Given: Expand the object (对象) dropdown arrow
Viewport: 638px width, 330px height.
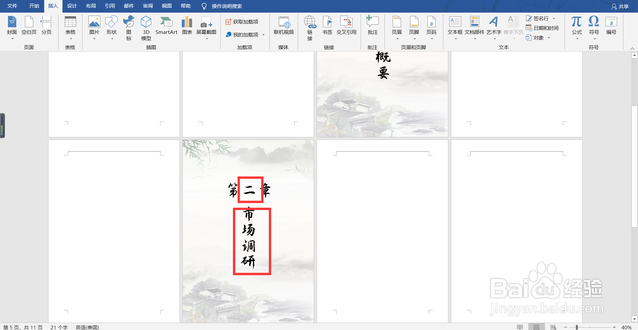Looking at the screenshot, I should click(549, 38).
